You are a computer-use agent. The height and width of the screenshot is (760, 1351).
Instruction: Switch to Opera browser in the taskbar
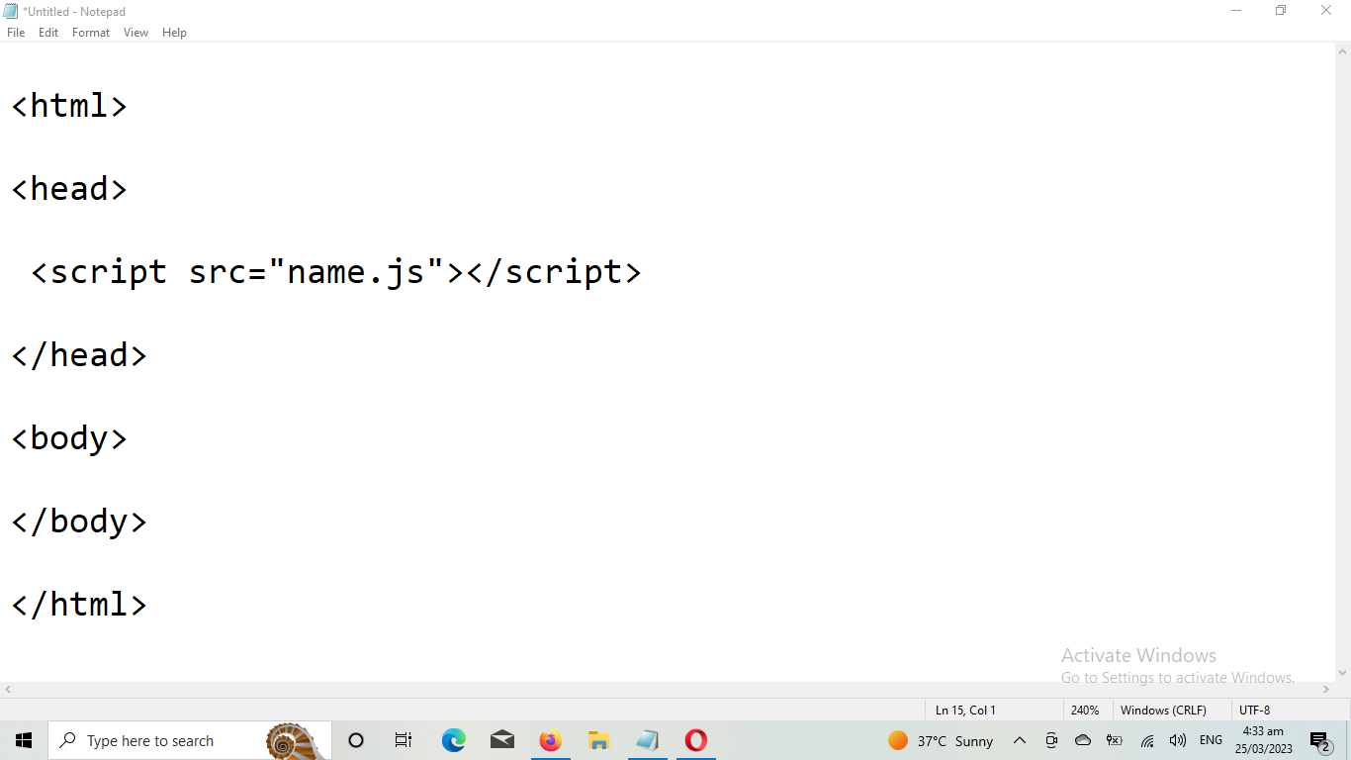point(696,740)
